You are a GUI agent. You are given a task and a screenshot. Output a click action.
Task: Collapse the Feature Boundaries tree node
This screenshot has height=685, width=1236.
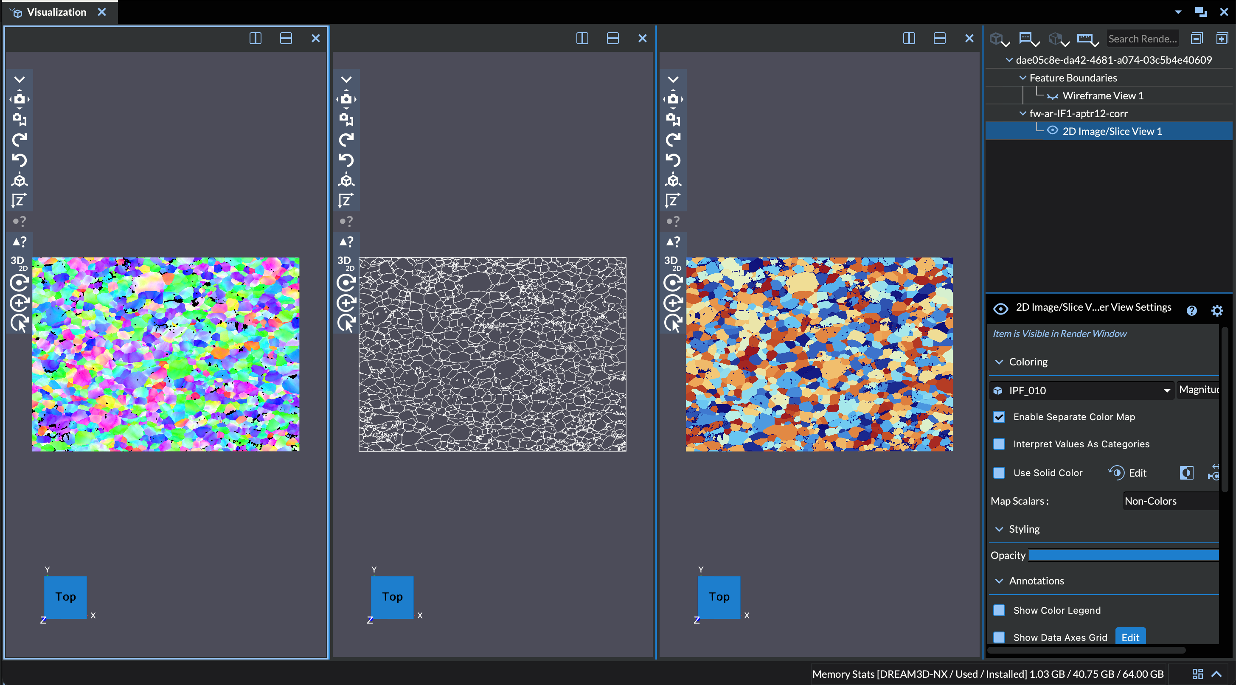click(1023, 78)
